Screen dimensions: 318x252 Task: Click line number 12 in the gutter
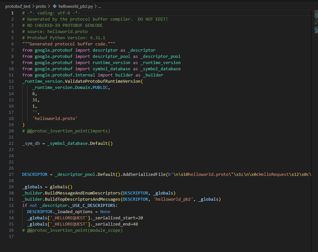pos(11,81)
